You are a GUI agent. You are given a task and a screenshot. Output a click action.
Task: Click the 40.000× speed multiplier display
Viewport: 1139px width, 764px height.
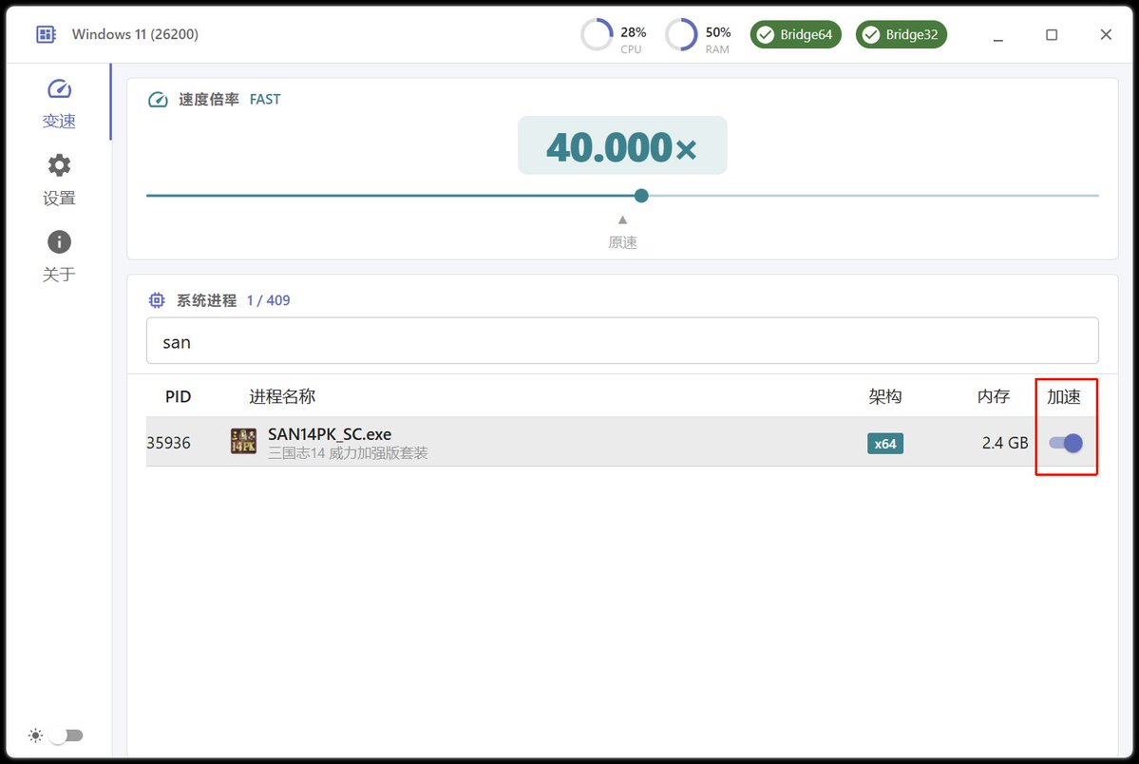click(x=622, y=146)
